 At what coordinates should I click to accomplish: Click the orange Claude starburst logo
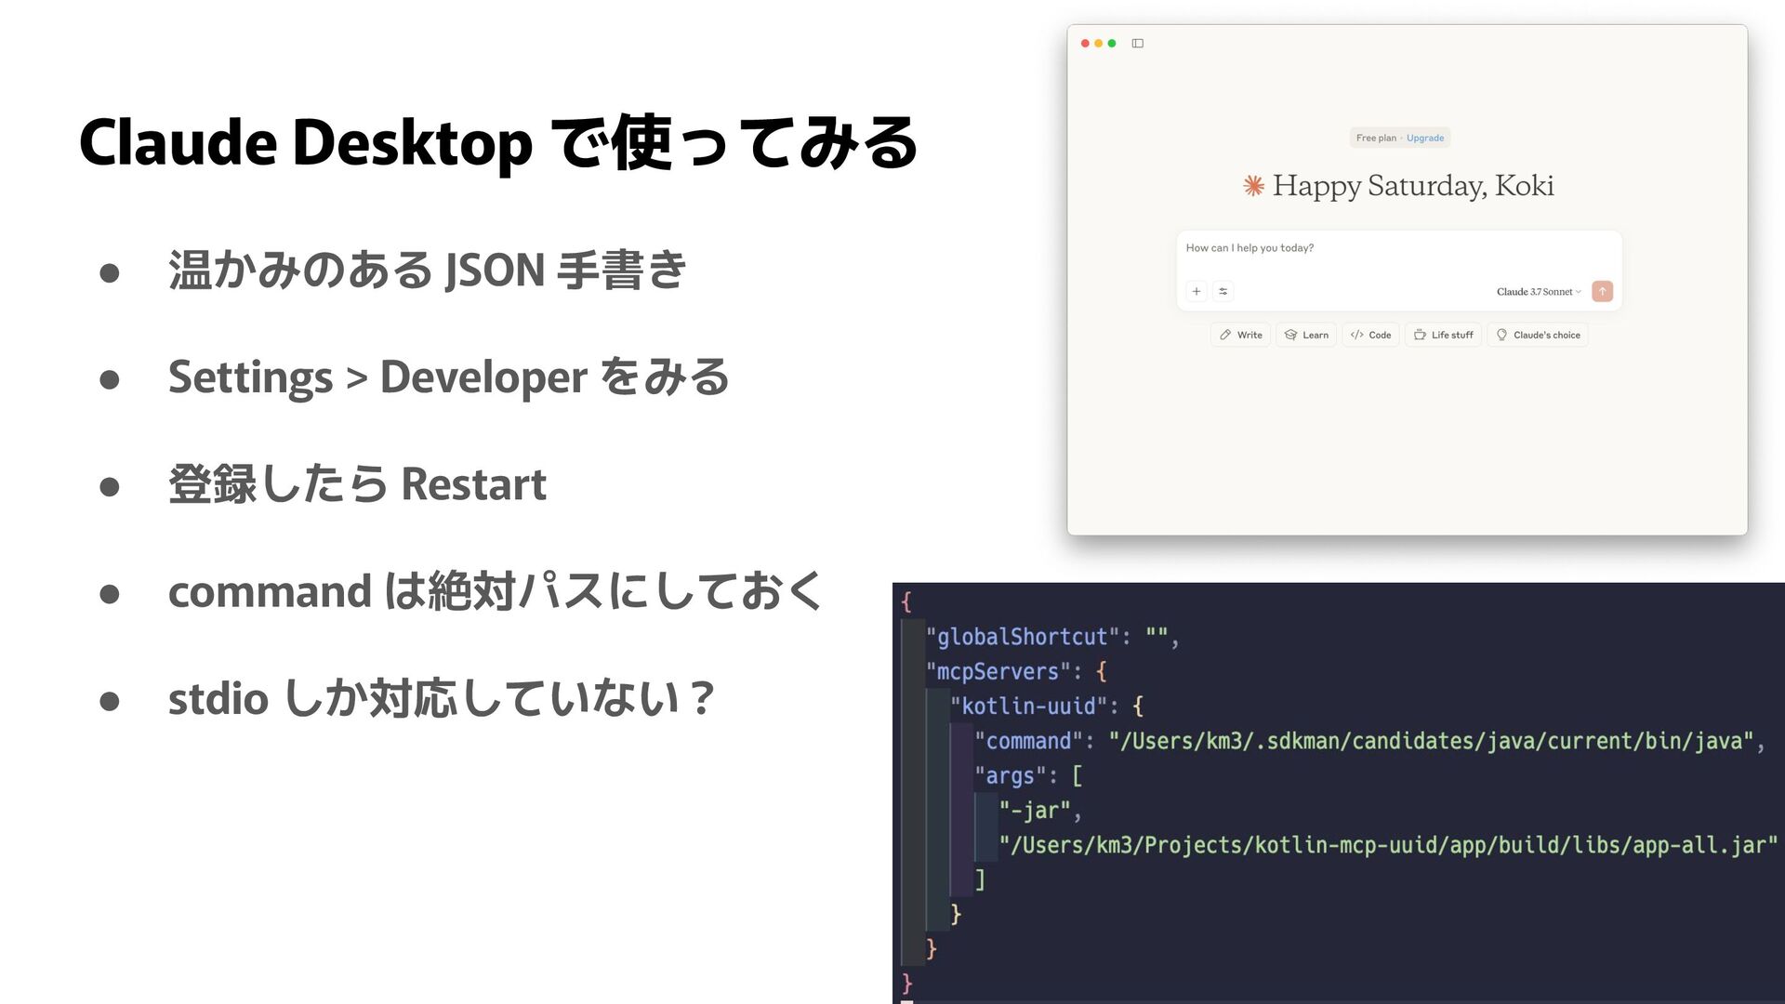click(x=1253, y=187)
